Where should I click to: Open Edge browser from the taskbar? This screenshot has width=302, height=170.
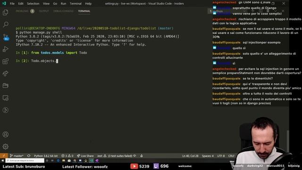[x=58, y=161]
